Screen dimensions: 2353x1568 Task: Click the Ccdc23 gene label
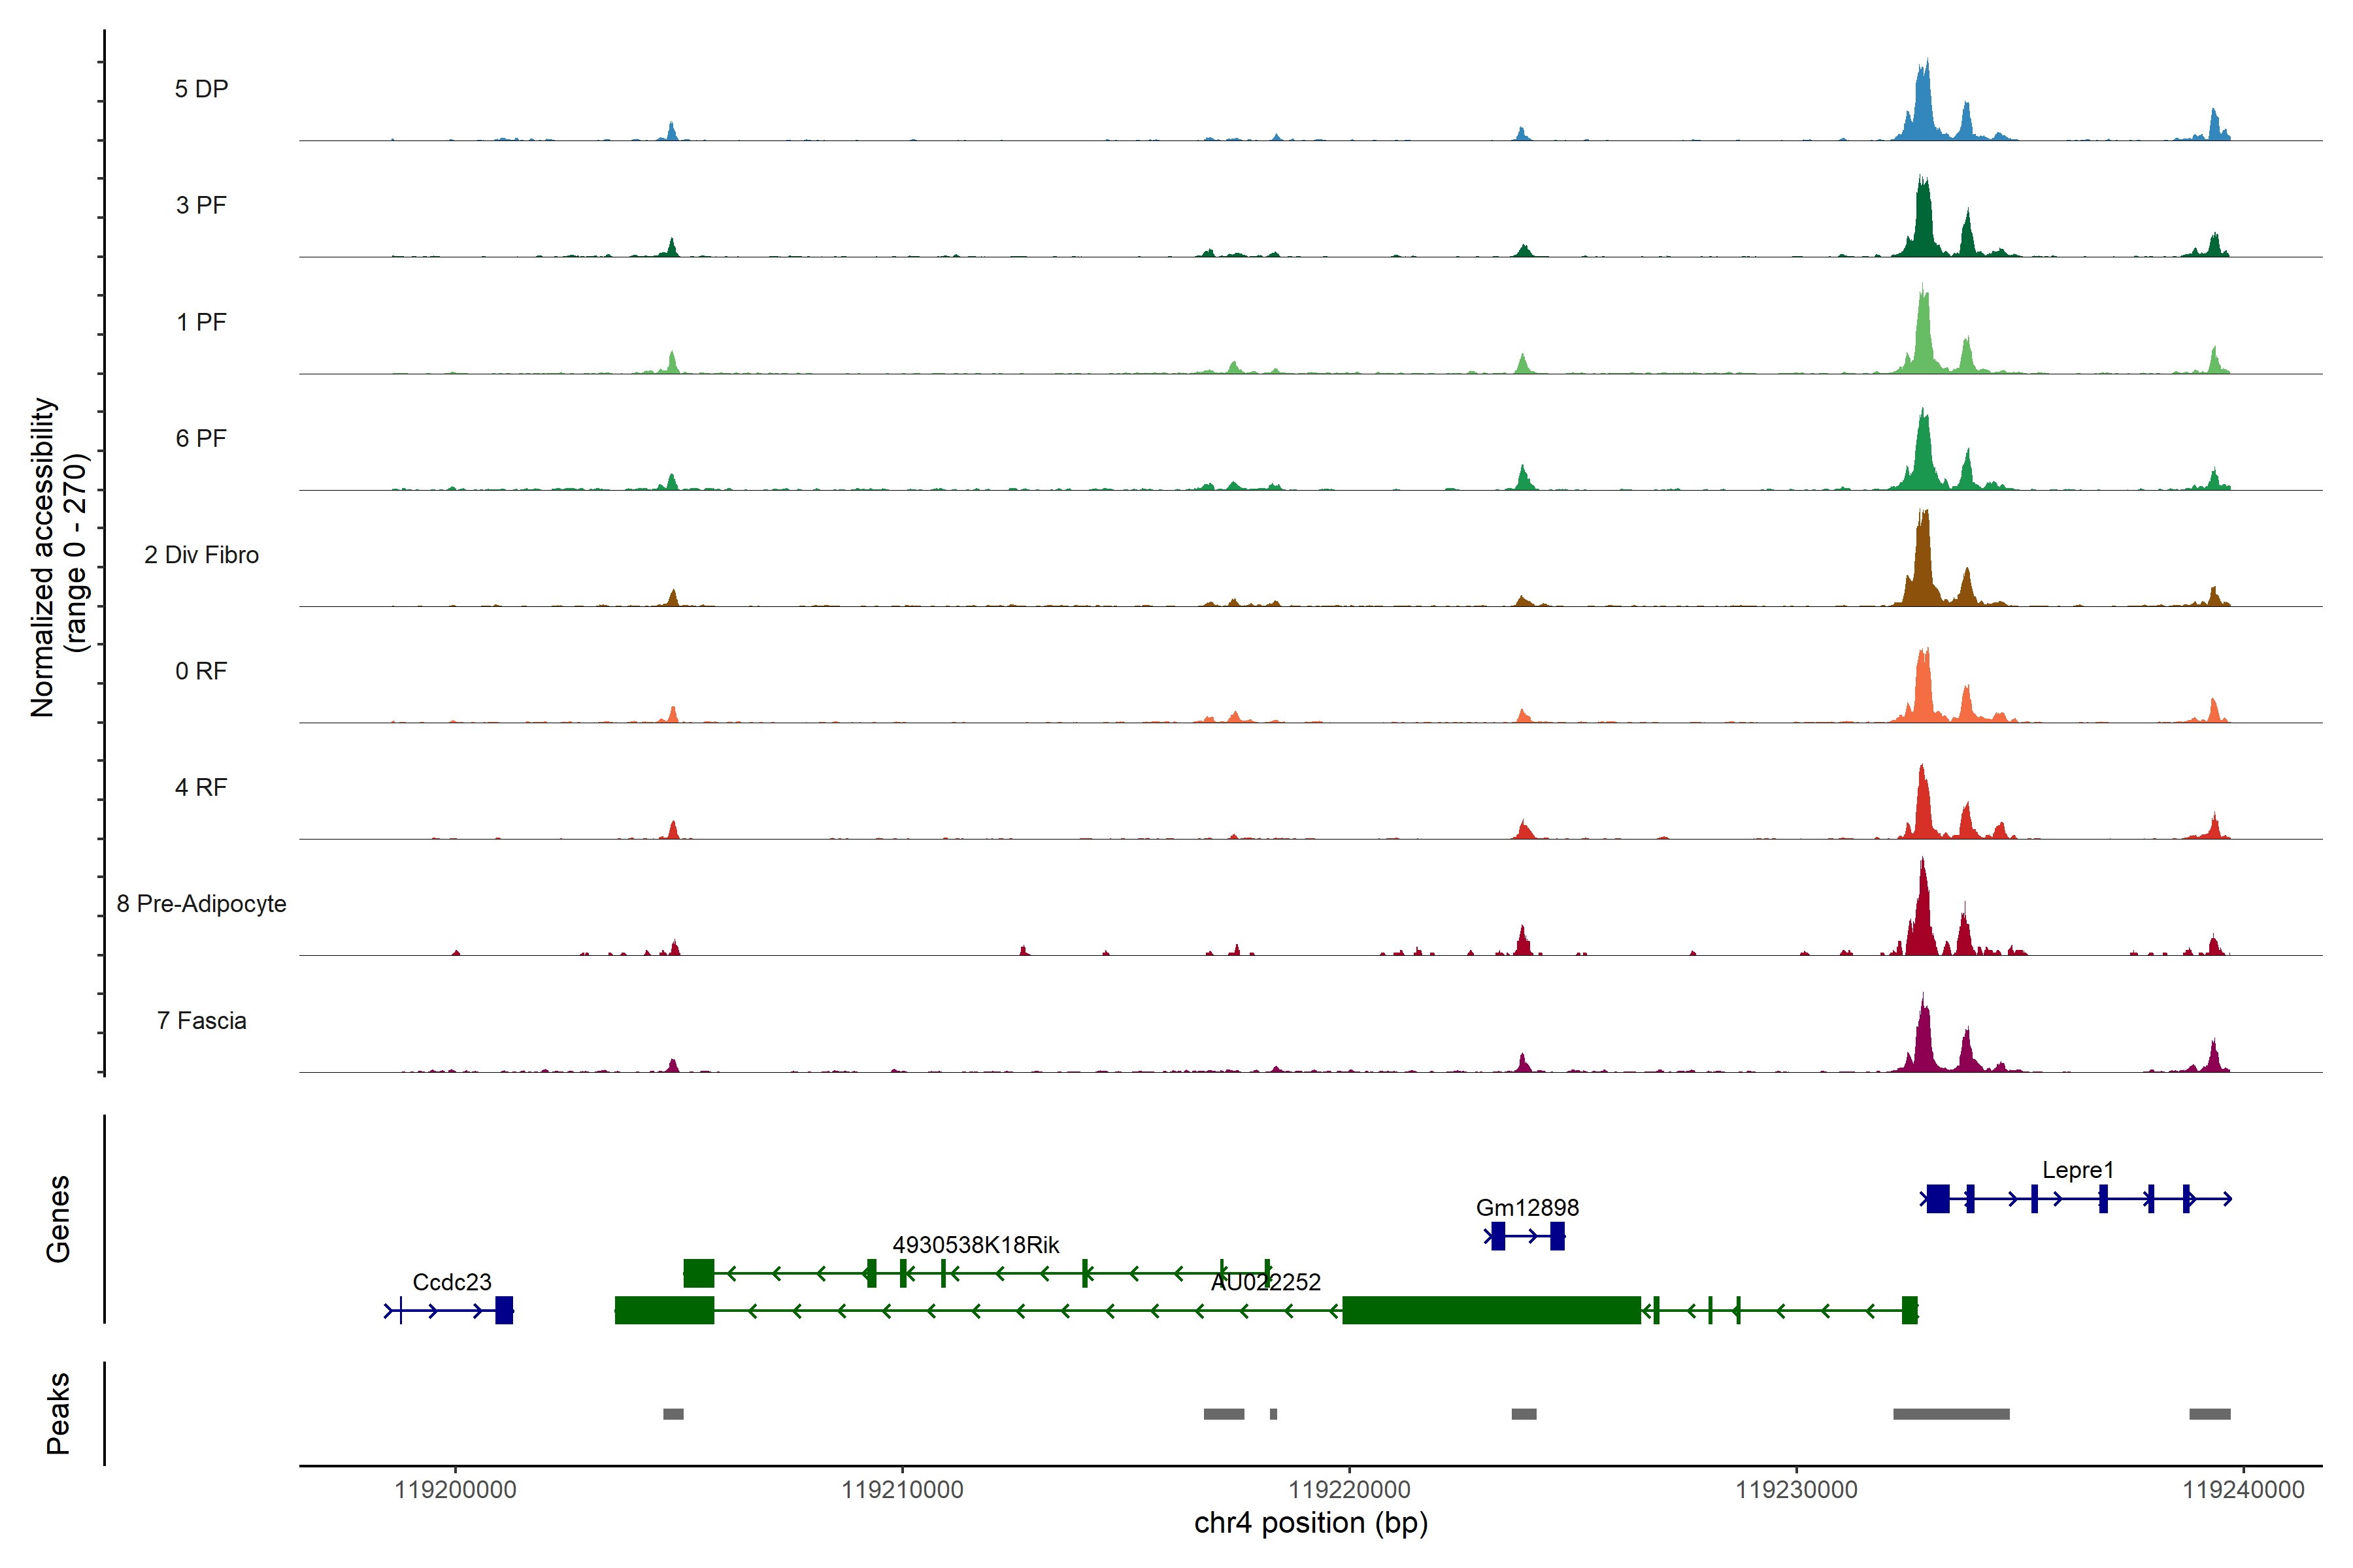pos(451,1281)
